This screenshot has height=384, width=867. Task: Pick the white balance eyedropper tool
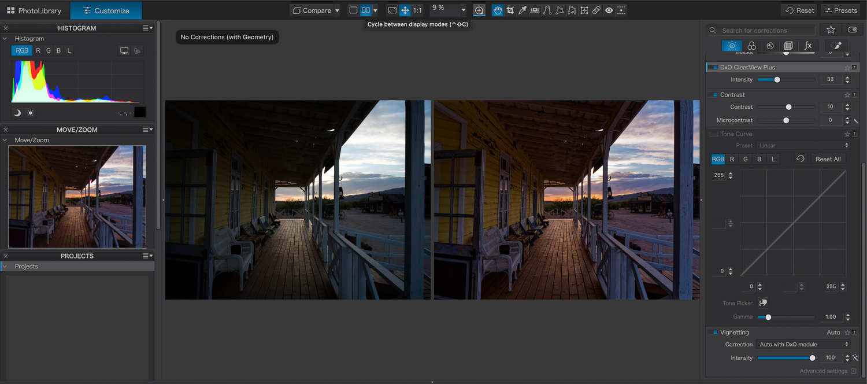[523, 10]
